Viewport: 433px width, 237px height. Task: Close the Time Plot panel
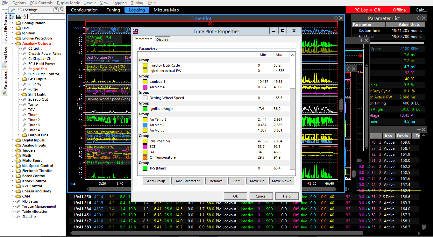click(341, 18)
